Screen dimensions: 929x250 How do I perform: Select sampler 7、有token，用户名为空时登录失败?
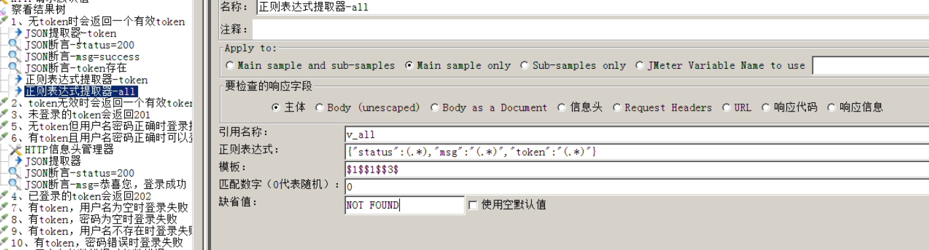pos(99,207)
